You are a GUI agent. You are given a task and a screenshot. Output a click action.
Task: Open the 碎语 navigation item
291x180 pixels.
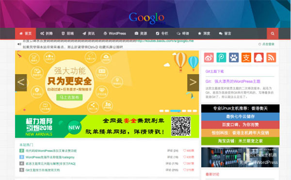(x=183, y=33)
